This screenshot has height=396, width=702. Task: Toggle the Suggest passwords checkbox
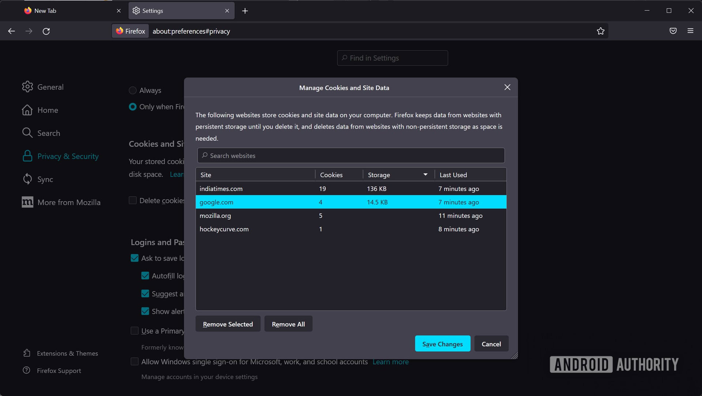pyautogui.click(x=145, y=293)
